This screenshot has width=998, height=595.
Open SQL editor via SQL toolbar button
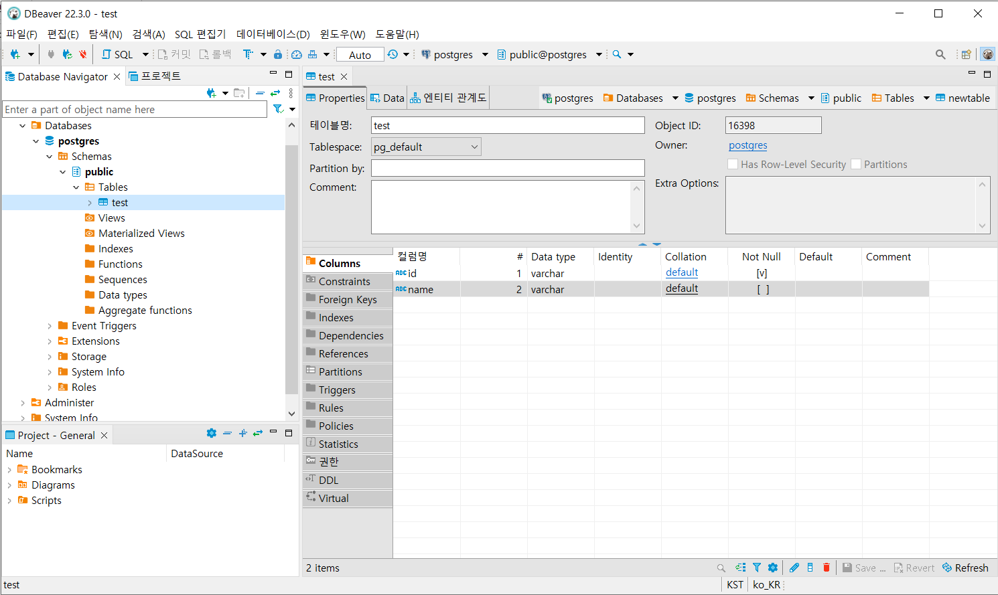click(x=118, y=54)
